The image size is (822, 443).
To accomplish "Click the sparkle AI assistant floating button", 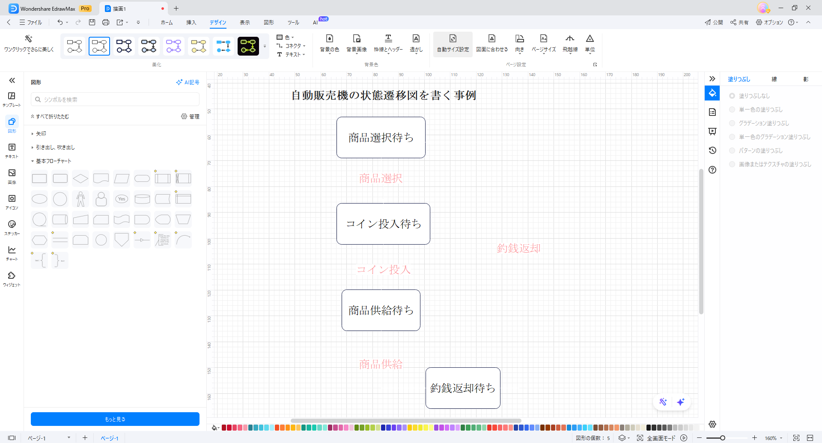I will 681,402.
